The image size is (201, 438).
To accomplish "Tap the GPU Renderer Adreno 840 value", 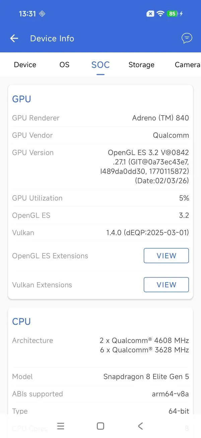I will tap(160, 118).
